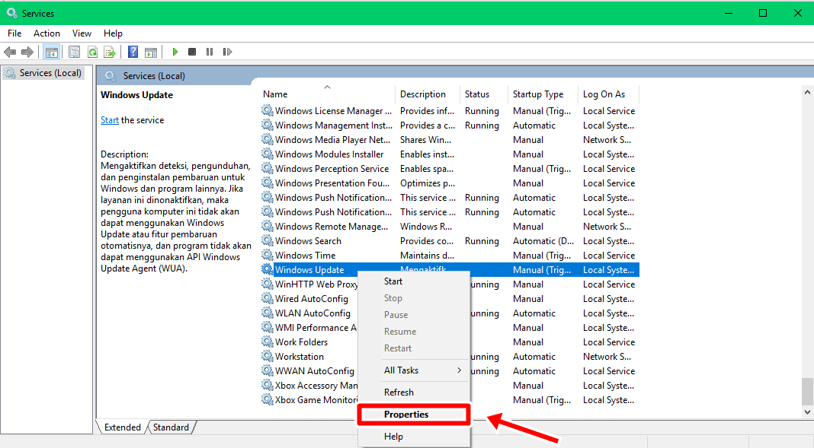Click the Stop Service square icon
Viewport: 814px width, 448px height.
tap(192, 52)
